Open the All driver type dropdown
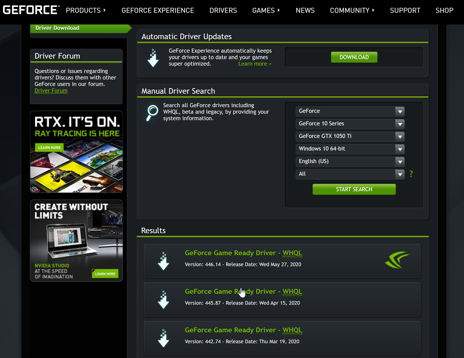The image size is (464, 358). tap(350, 174)
